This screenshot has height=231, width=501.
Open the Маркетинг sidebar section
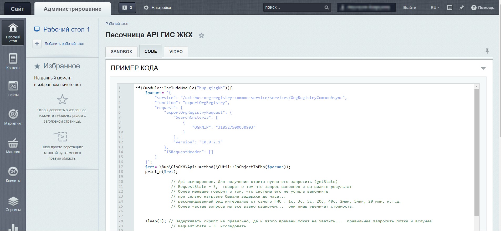coord(13,117)
